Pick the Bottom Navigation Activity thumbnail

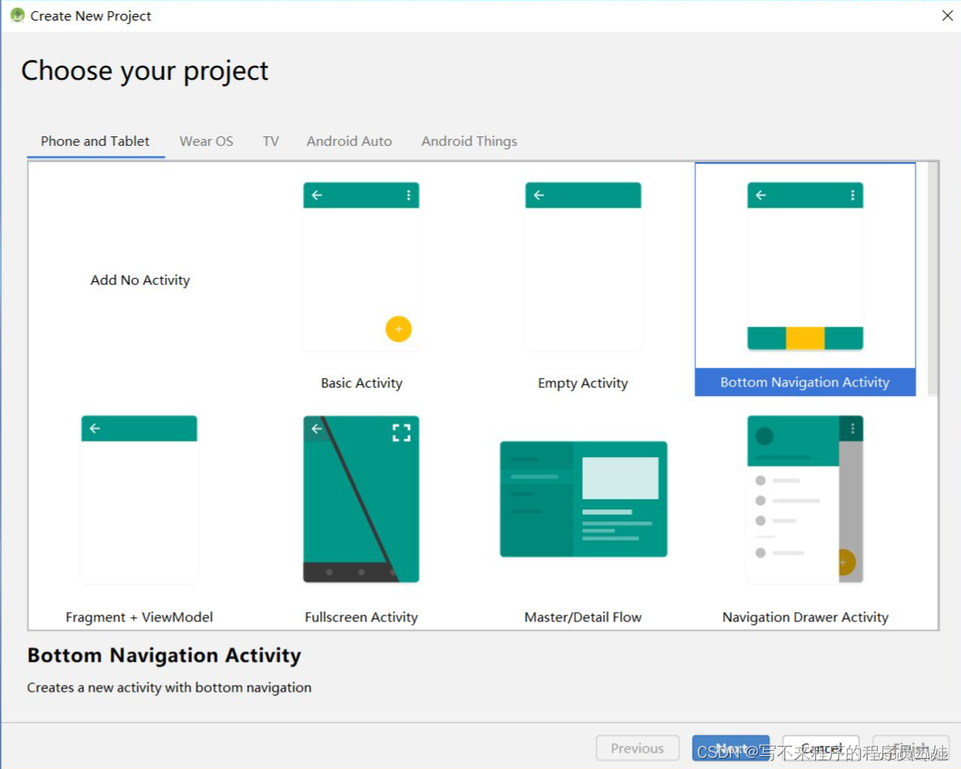[805, 266]
